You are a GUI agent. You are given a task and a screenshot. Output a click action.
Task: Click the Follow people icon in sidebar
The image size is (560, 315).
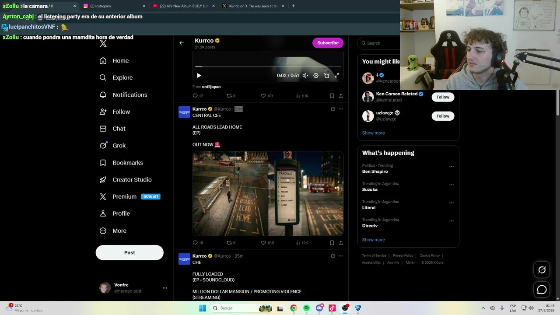pos(103,112)
